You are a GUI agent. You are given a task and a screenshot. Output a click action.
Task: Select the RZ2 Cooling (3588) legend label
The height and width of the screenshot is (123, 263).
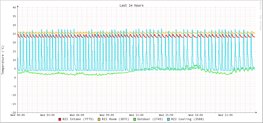[188, 119]
